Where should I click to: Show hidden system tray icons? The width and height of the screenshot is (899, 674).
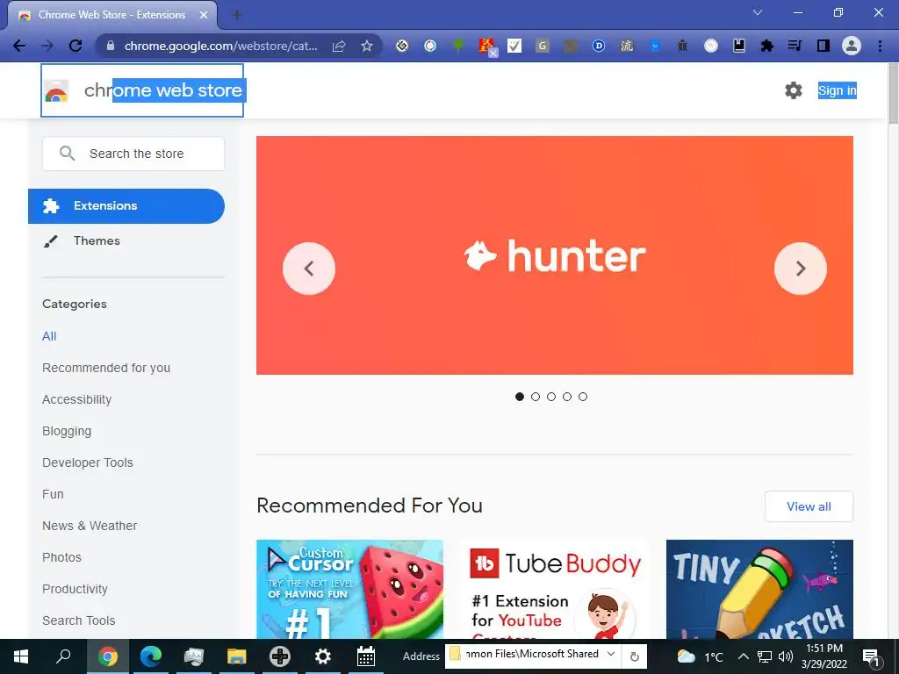pyautogui.click(x=743, y=656)
